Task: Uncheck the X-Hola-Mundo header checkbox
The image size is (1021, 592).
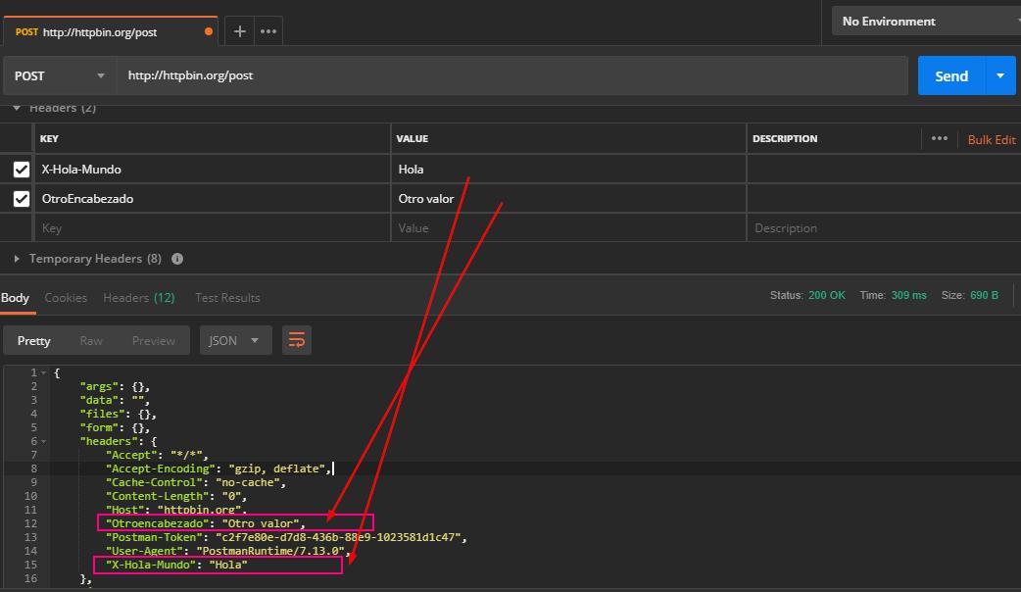Action: pos(22,170)
